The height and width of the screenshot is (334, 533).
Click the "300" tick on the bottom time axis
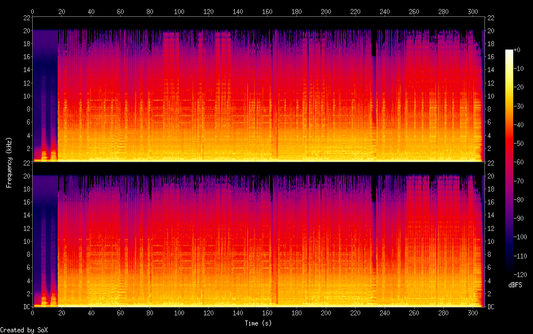[x=473, y=313]
